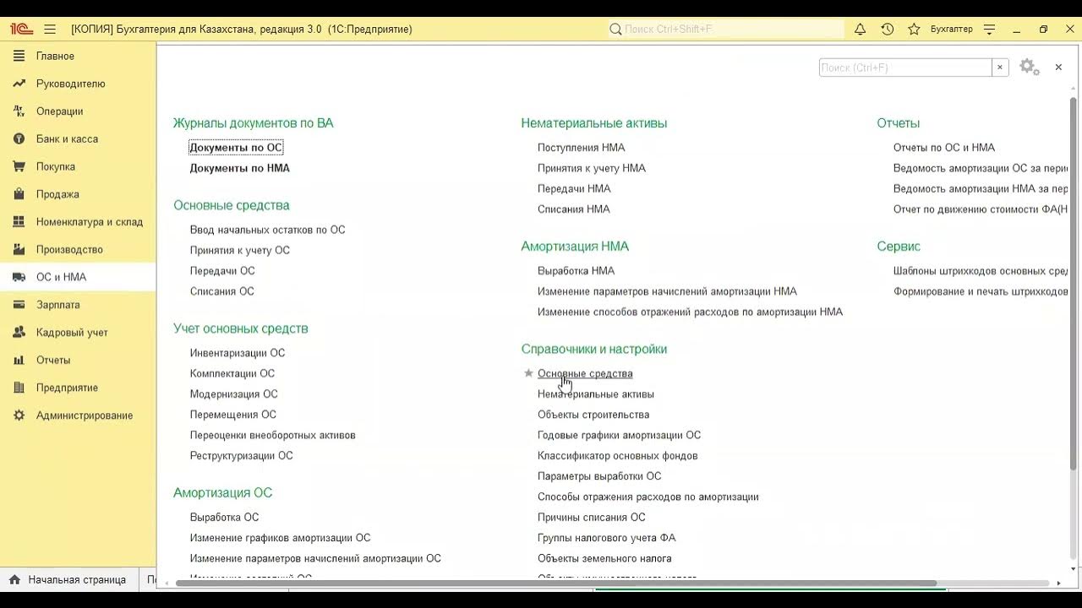Open Документы по ОС journal

click(x=236, y=147)
